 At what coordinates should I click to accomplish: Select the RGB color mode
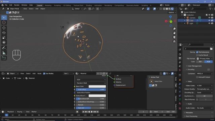(209, 62)
